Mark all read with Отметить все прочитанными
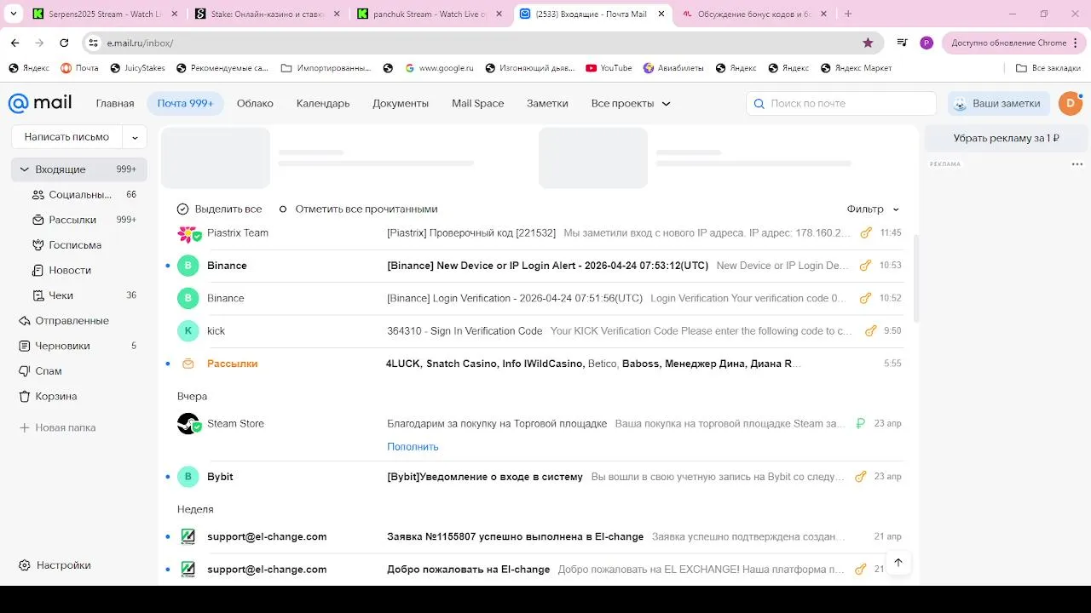 358,209
